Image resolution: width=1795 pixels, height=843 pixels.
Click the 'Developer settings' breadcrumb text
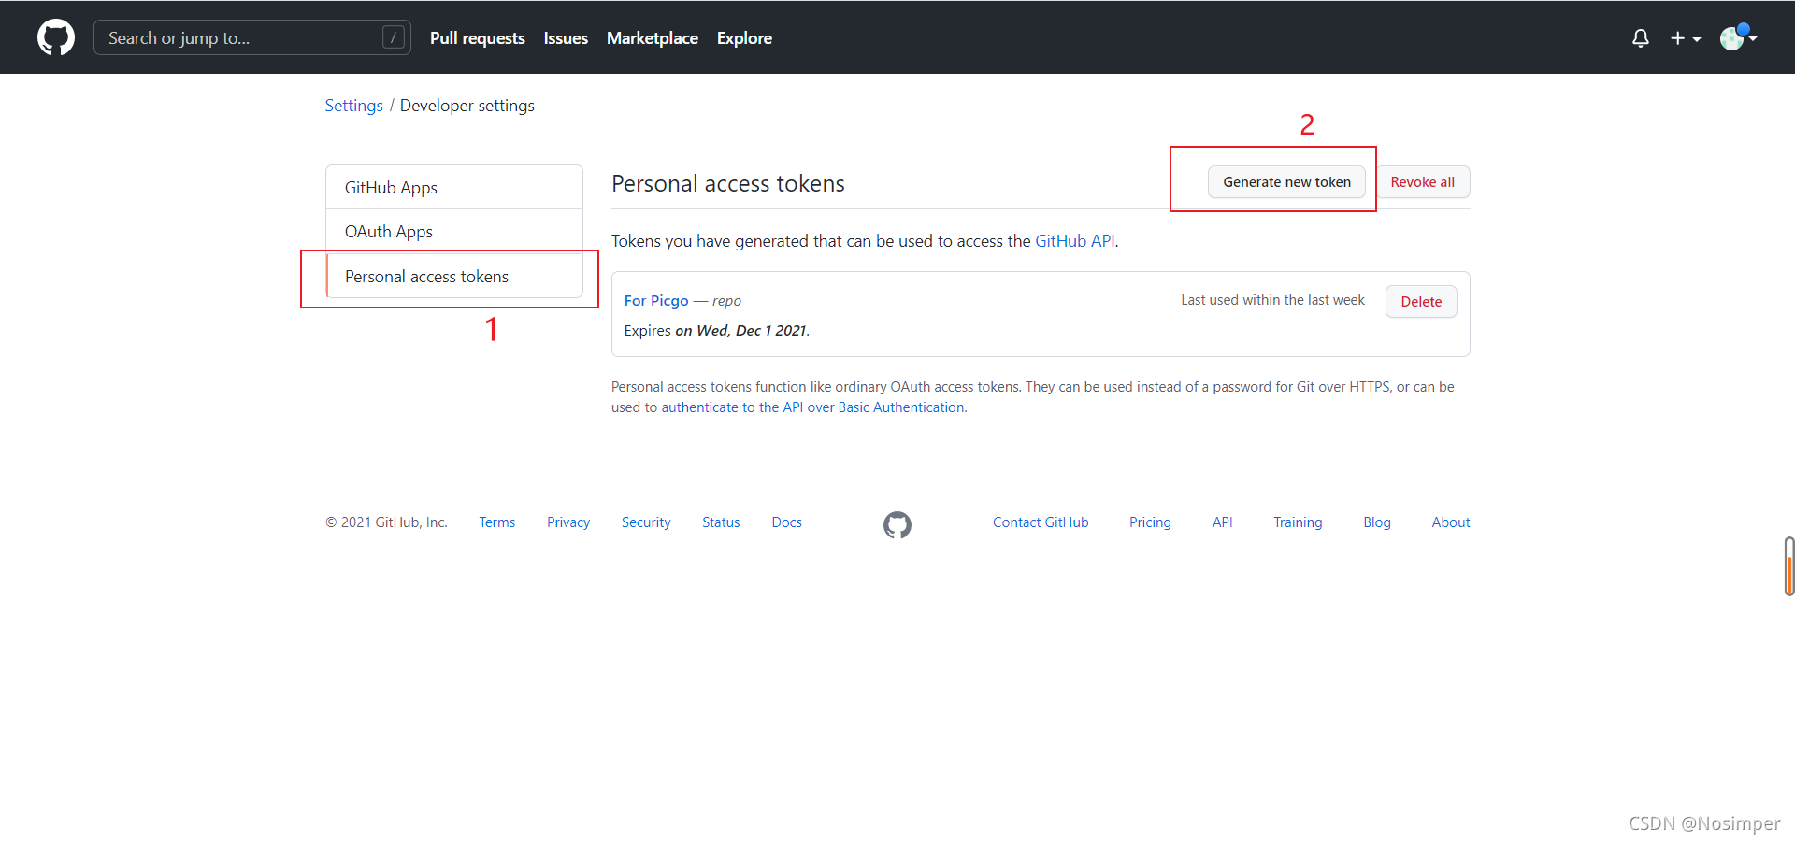(x=467, y=106)
